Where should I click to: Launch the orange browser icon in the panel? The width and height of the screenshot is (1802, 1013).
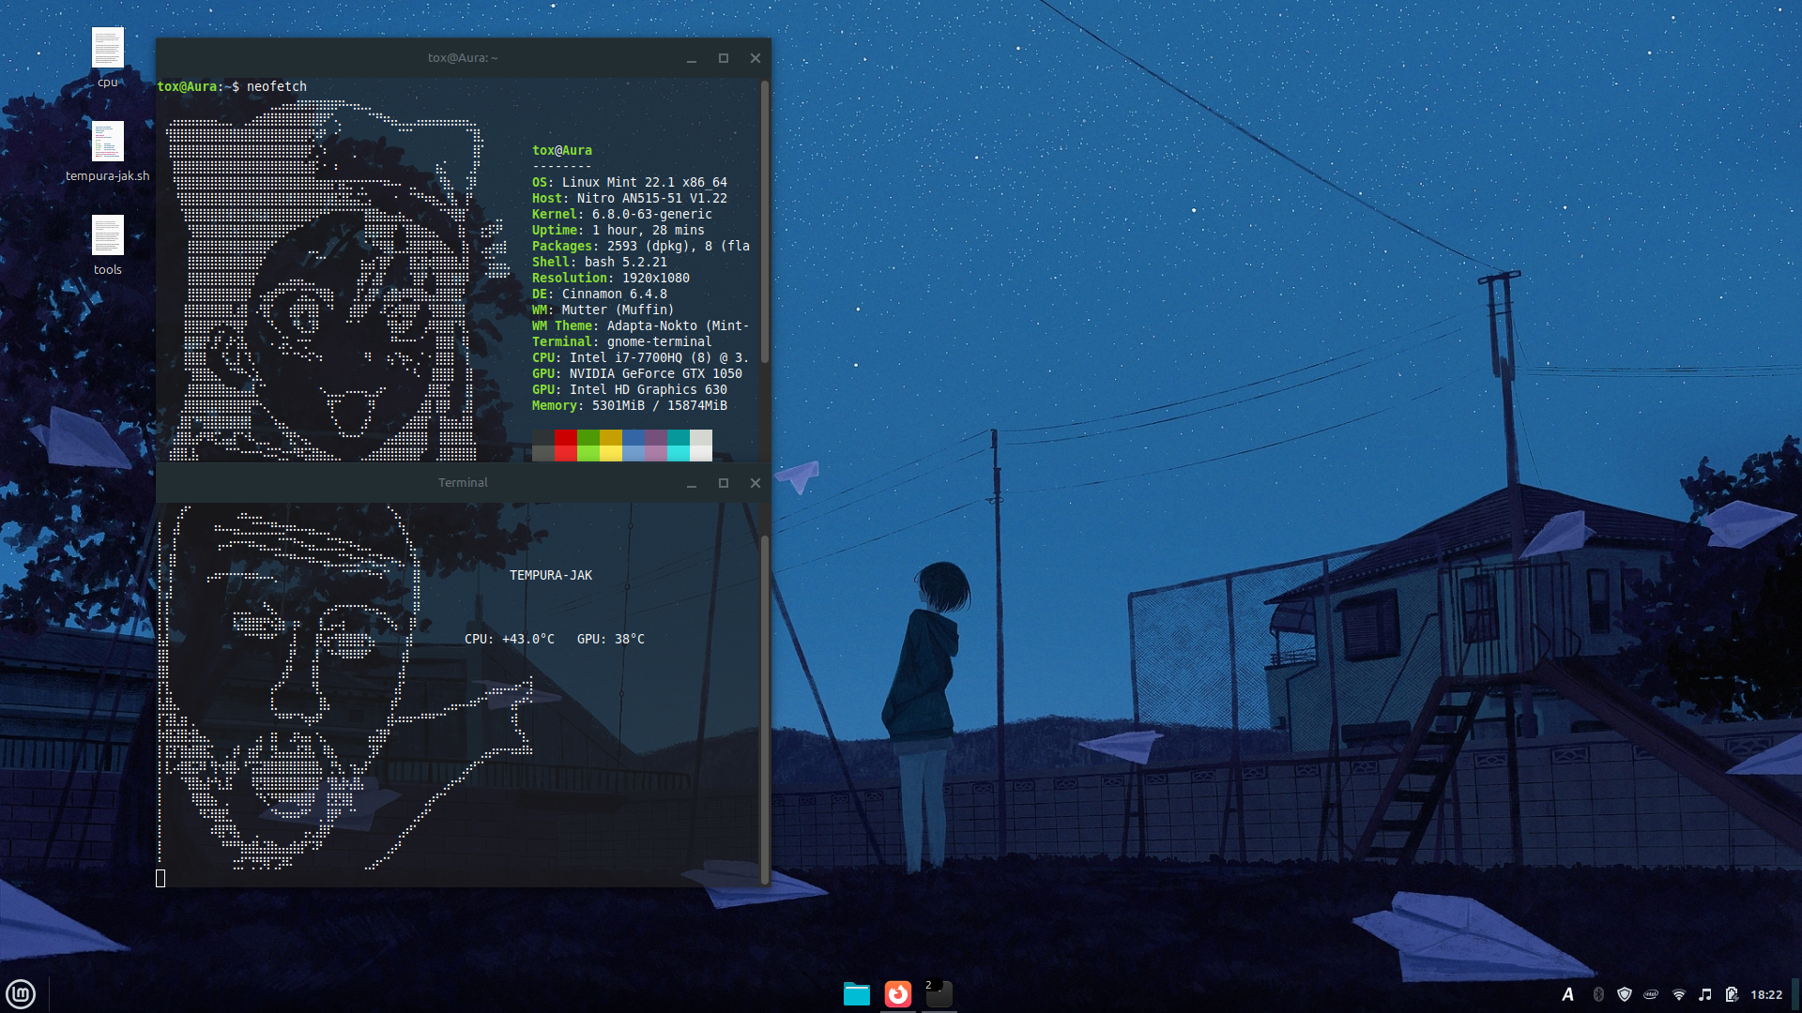point(898,994)
